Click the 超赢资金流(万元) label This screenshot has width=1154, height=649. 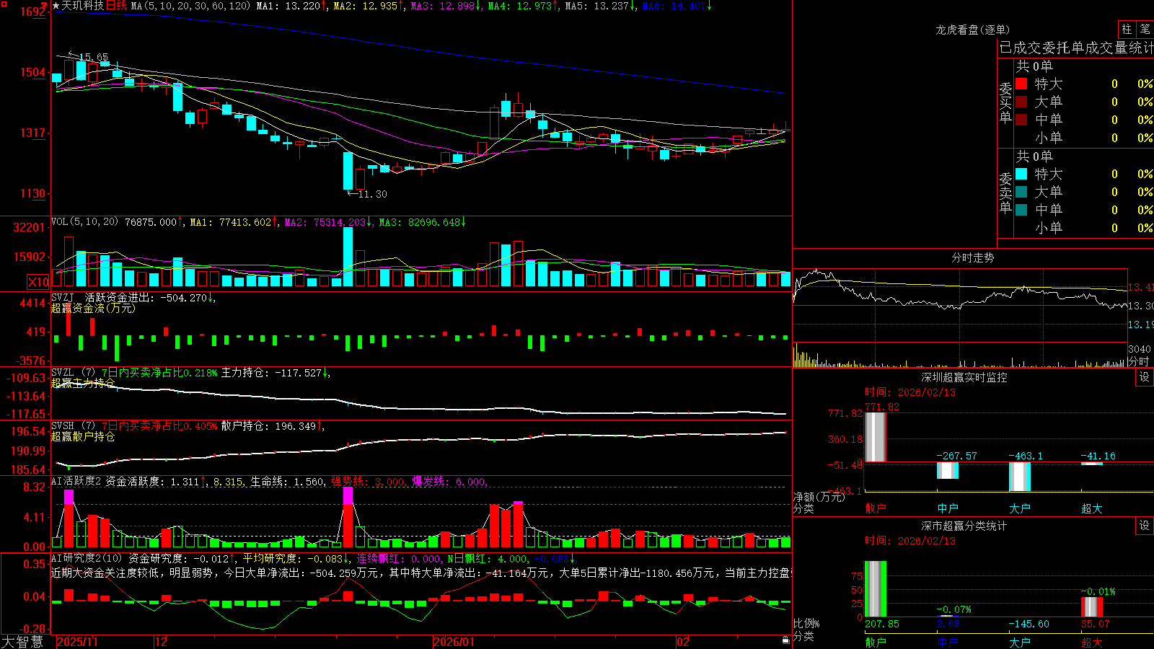(x=93, y=308)
